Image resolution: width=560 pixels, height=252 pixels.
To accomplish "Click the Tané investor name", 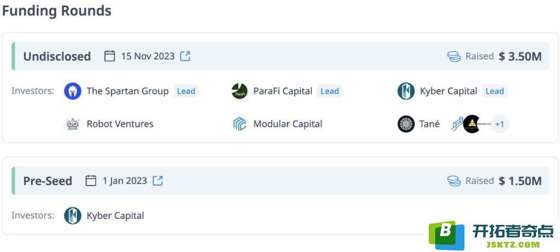I will [x=430, y=124].
